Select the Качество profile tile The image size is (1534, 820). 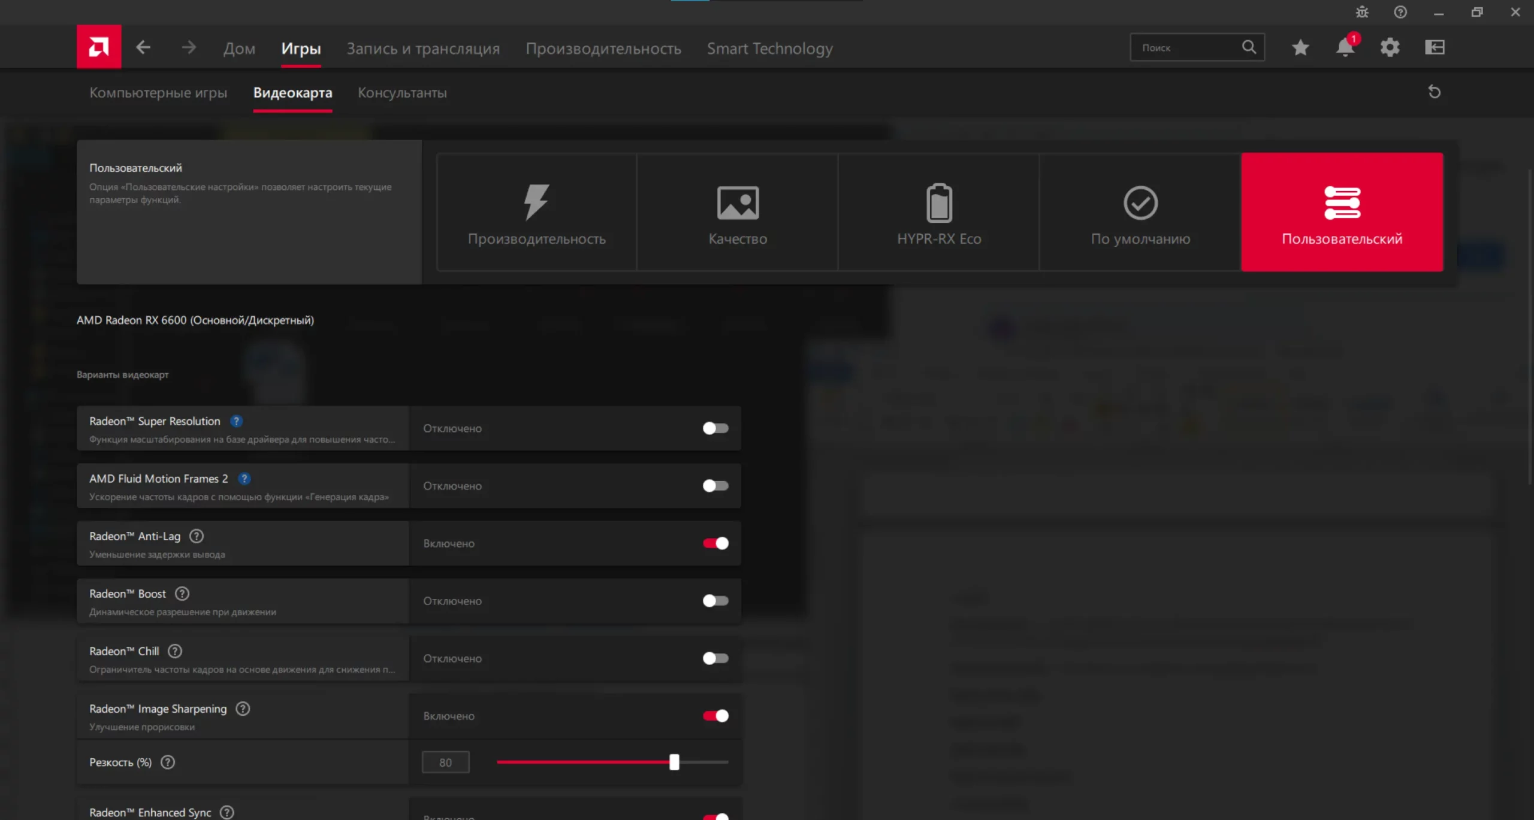pyautogui.click(x=738, y=212)
